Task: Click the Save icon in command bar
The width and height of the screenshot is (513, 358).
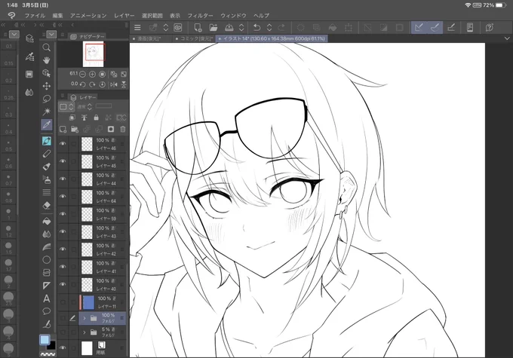Action: coord(229,27)
